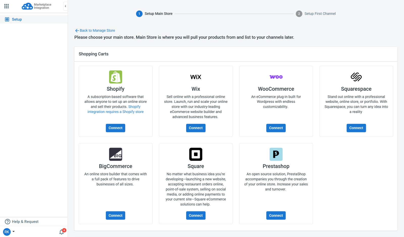This screenshot has width=404, height=237.
Task: Connect the Squarespace store
Action: coord(356,128)
